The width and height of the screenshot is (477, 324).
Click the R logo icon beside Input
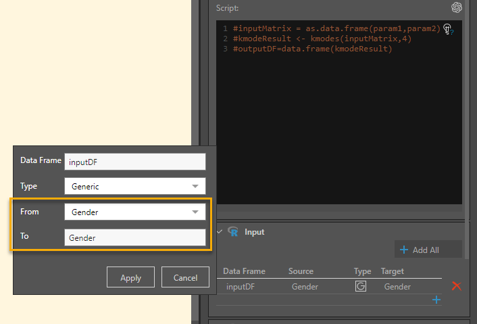pyautogui.click(x=234, y=232)
